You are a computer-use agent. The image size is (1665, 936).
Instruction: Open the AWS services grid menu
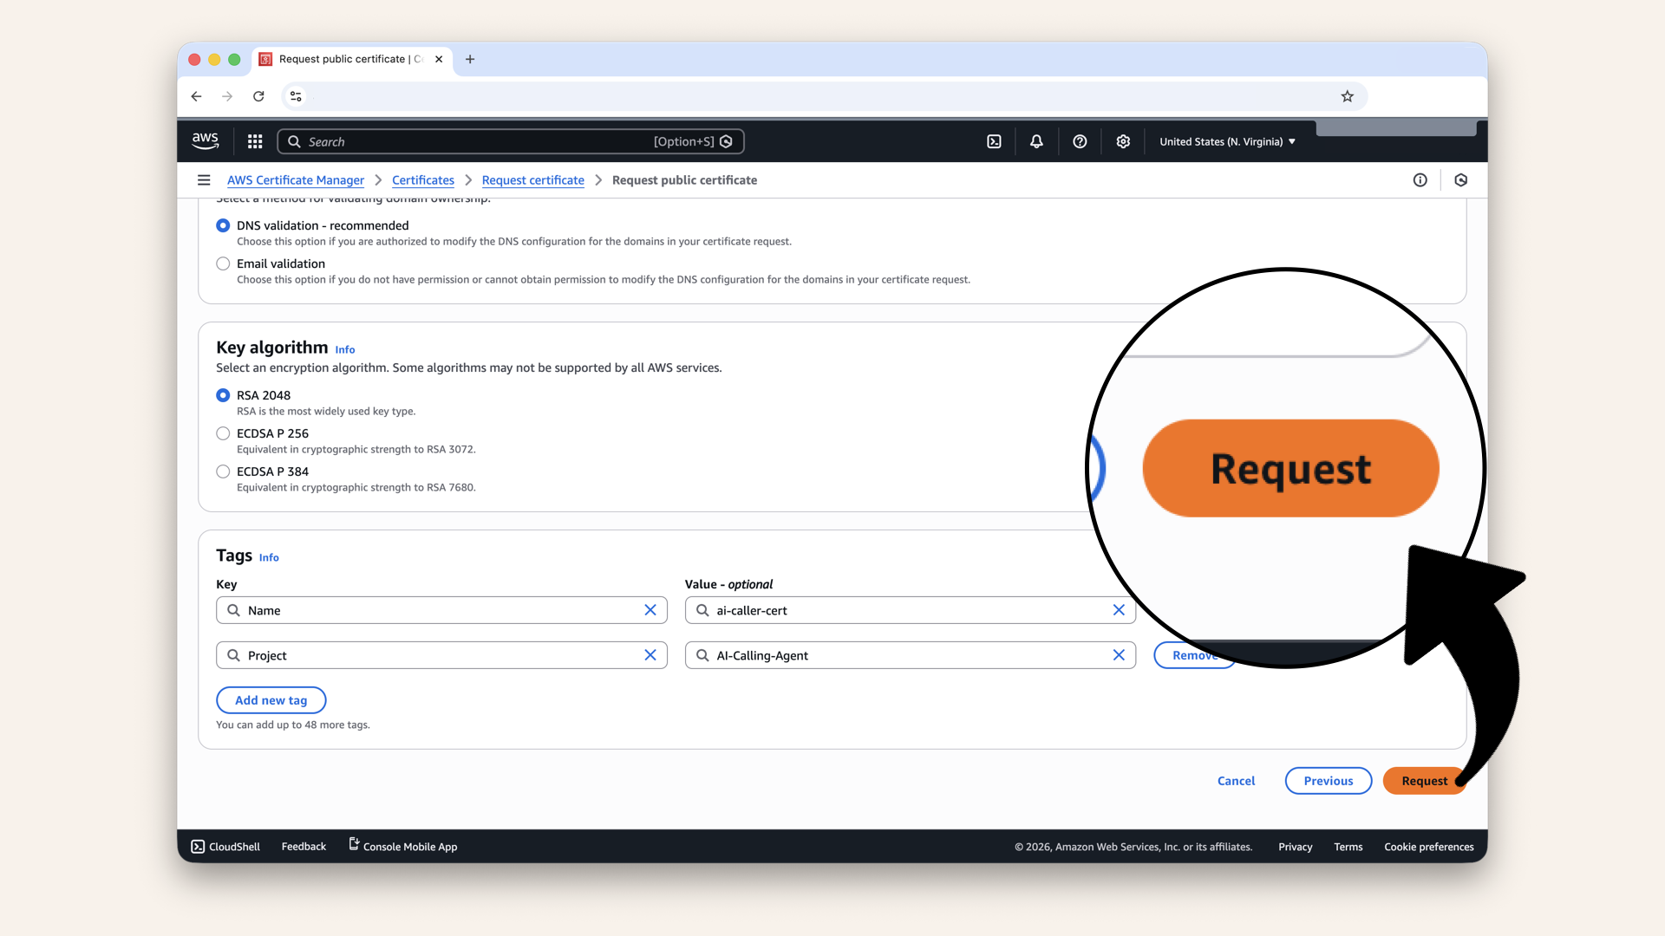tap(255, 141)
